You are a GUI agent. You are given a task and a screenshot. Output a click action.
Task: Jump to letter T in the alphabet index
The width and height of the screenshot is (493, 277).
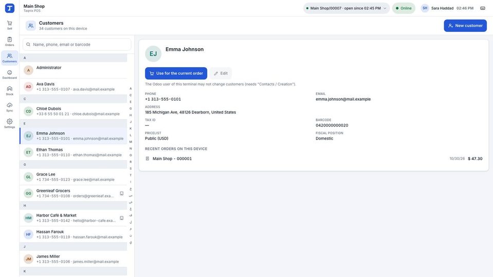pyautogui.click(x=131, y=175)
